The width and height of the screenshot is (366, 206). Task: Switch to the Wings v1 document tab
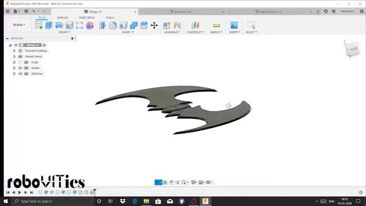tap(94, 11)
